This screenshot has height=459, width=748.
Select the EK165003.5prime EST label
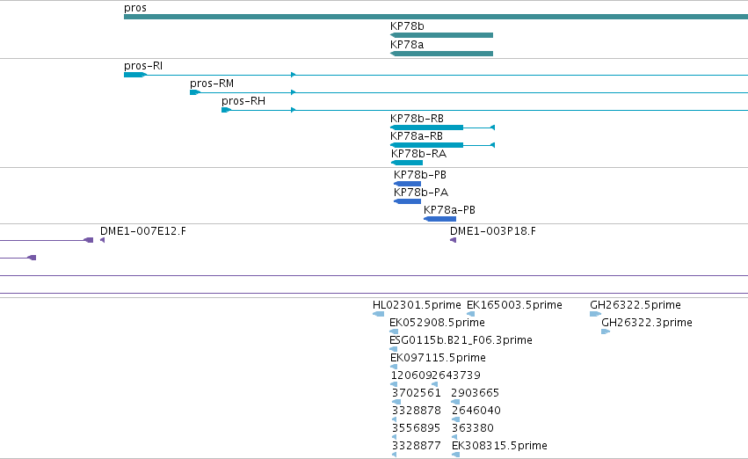click(514, 305)
